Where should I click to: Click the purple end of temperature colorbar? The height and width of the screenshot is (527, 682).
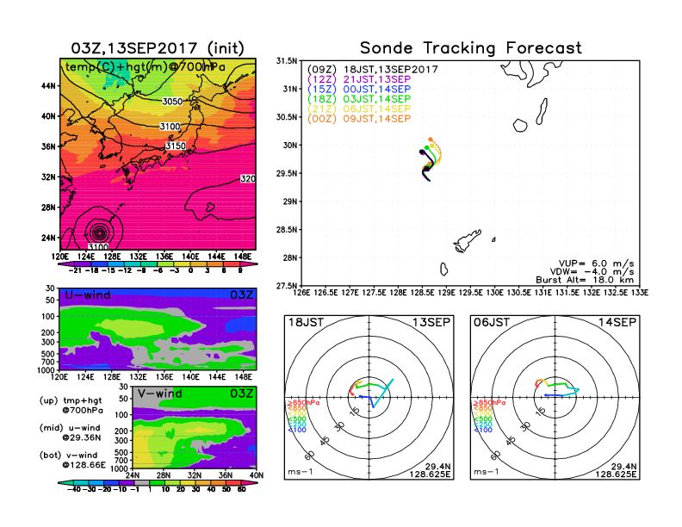pyautogui.click(x=65, y=264)
